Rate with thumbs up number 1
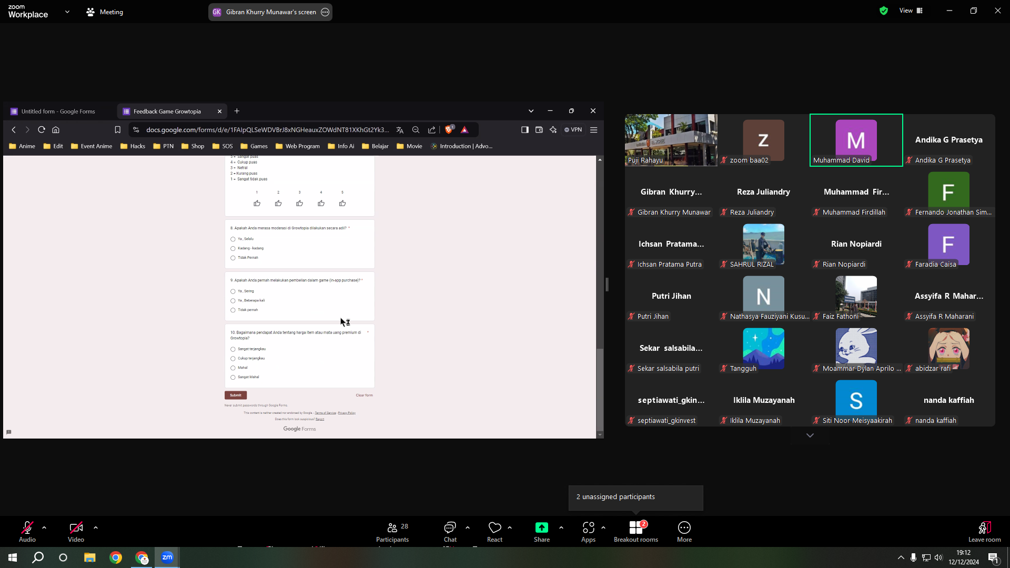1010x568 pixels. 257,204
